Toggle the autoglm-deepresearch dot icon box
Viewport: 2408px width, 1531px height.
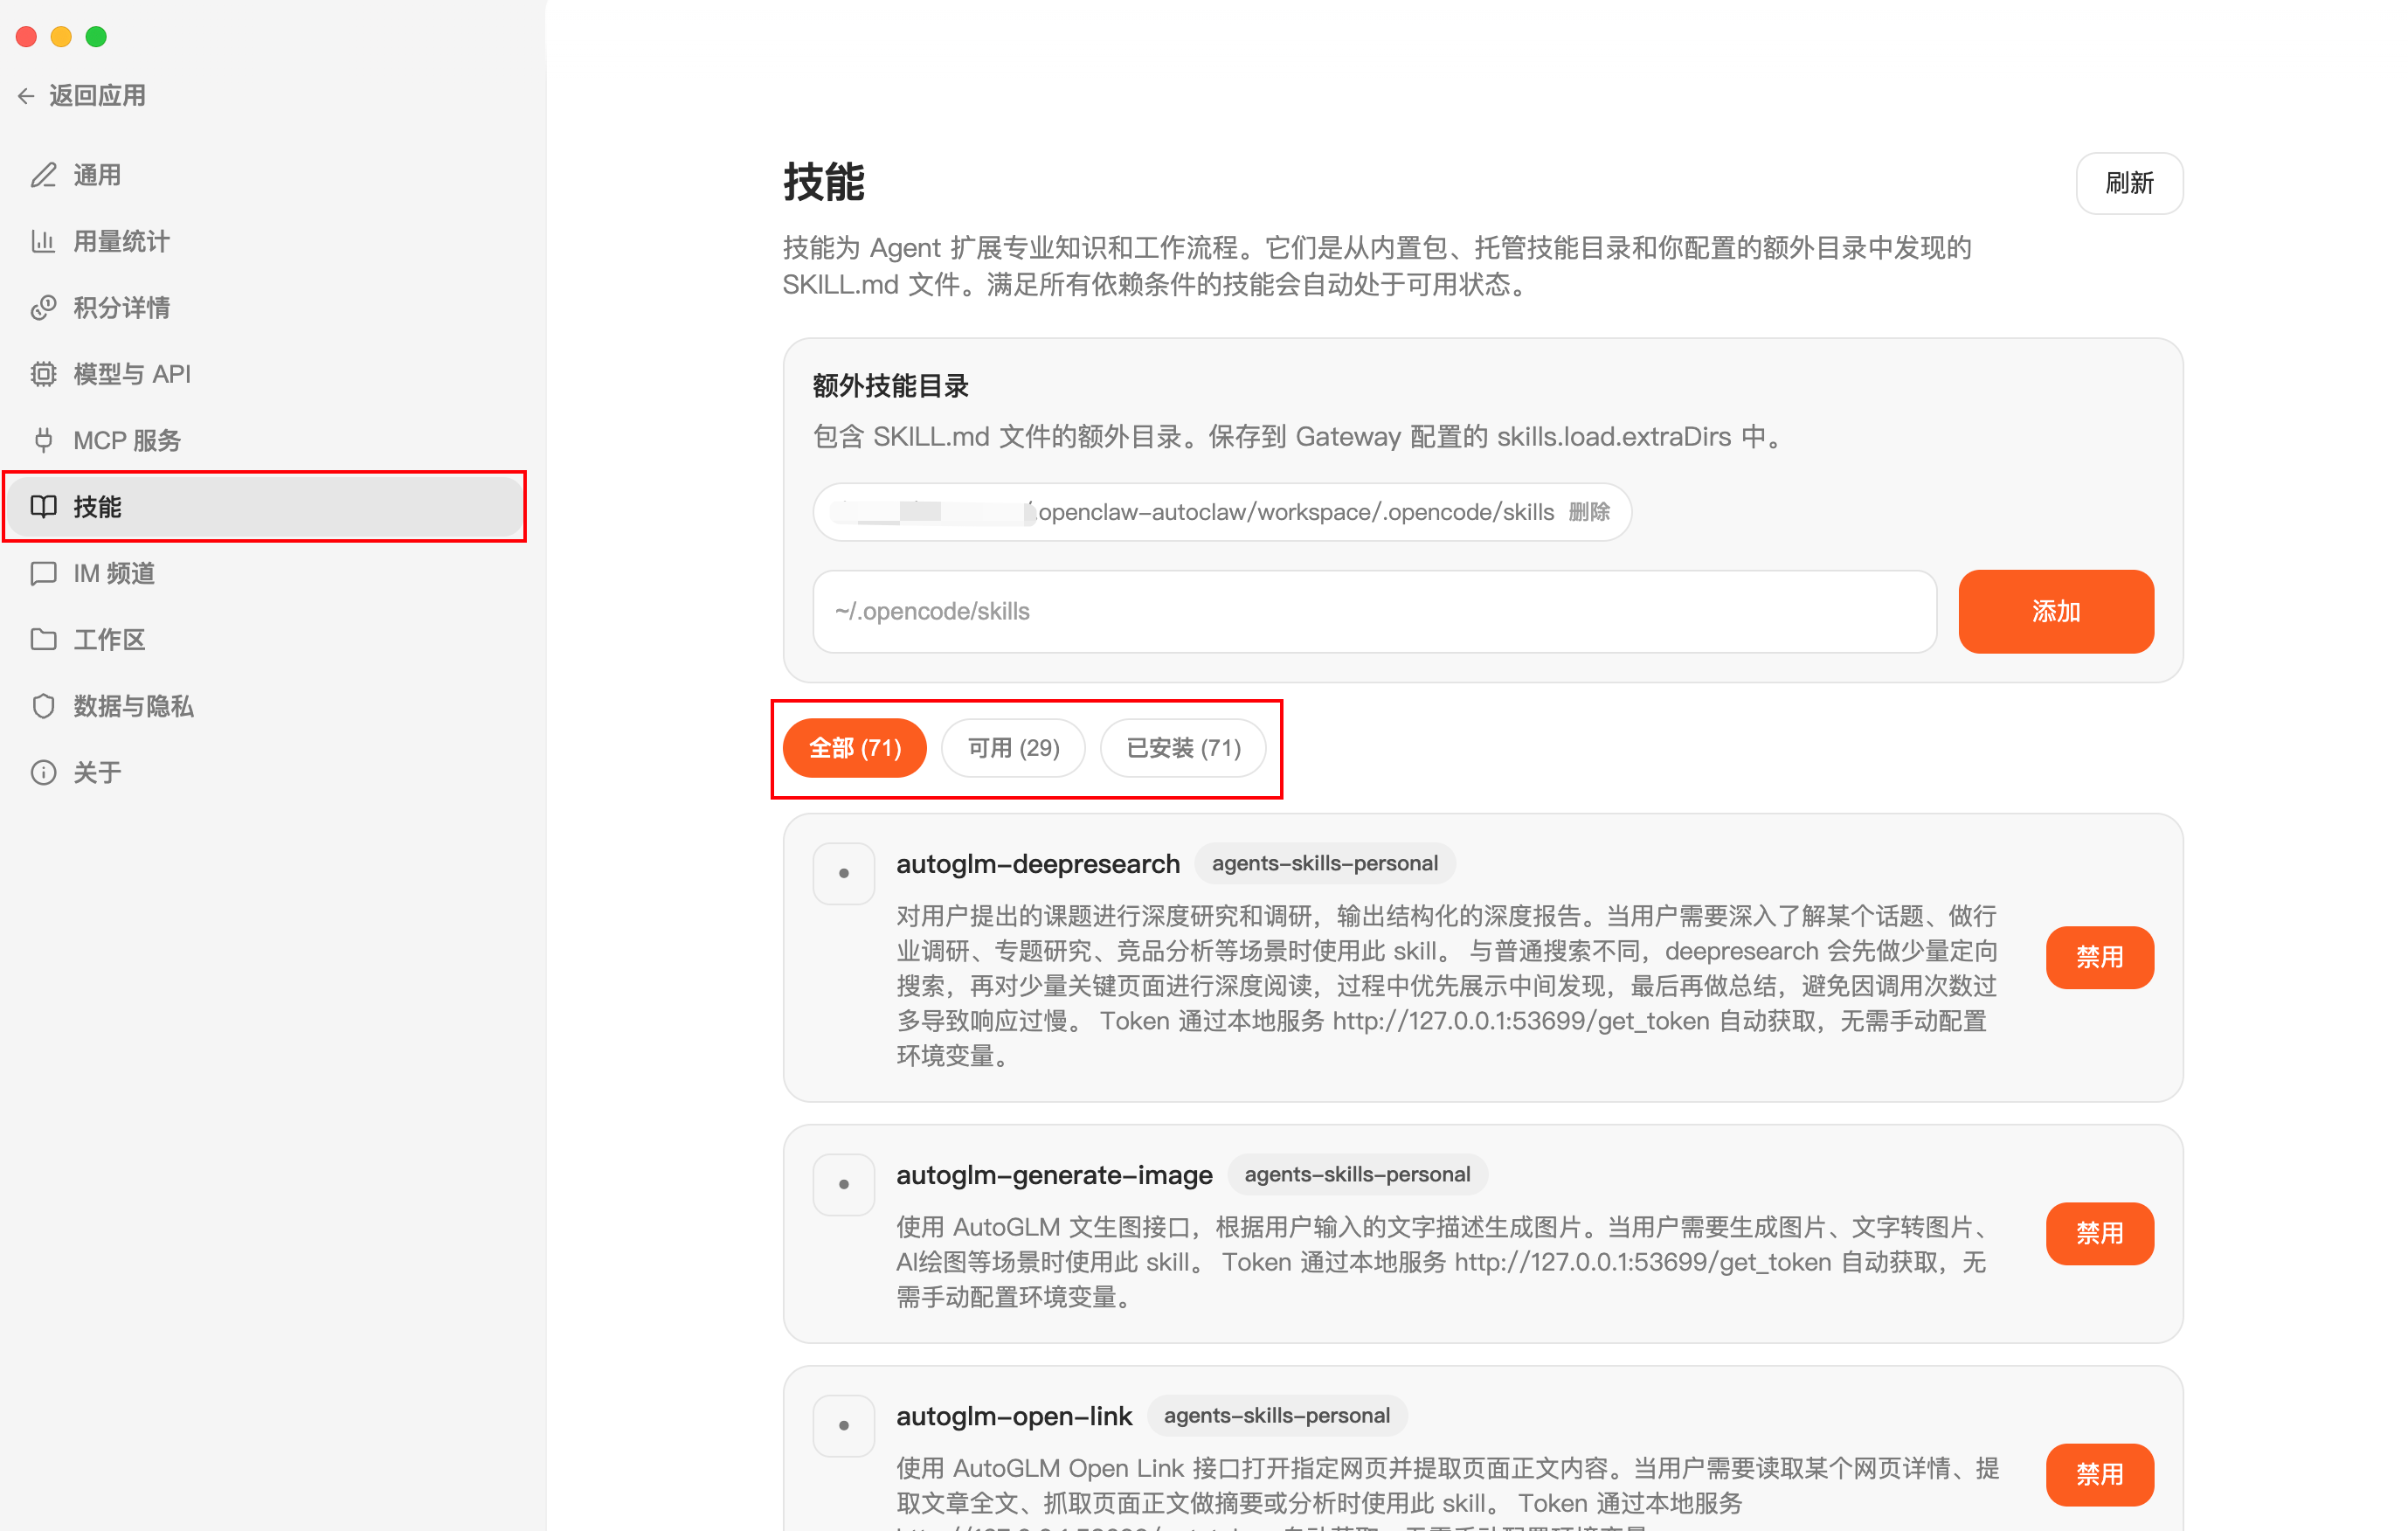click(843, 873)
